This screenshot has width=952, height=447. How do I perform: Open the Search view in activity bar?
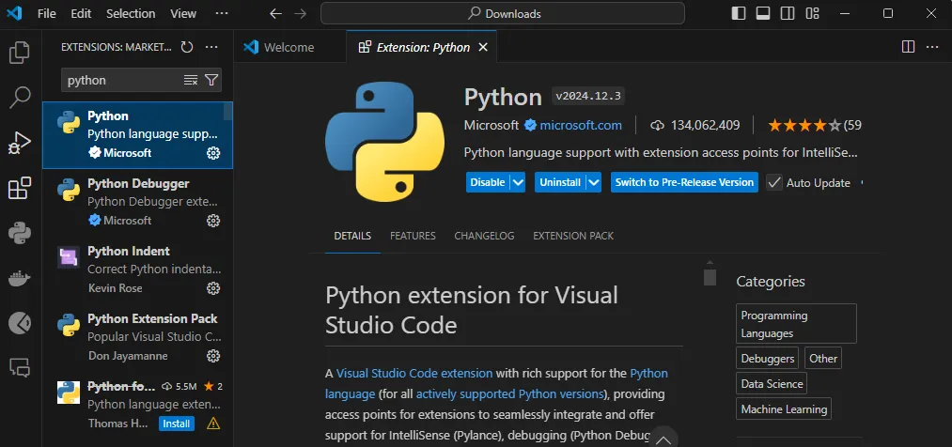(x=20, y=97)
